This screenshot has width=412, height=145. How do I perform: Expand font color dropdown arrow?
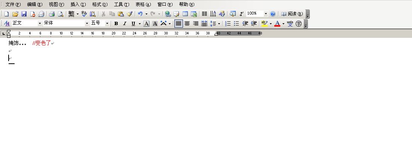pos(283,24)
